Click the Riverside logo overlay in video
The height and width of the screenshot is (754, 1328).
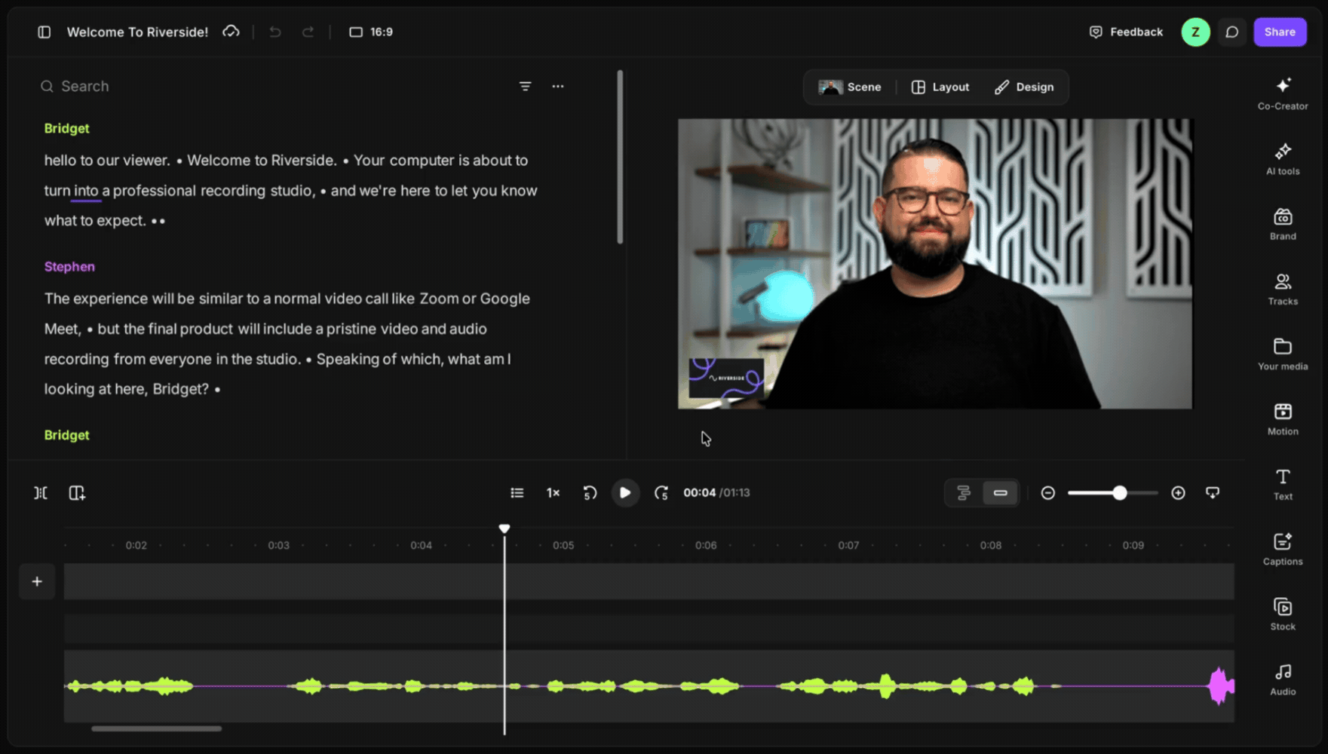pyautogui.click(x=726, y=378)
